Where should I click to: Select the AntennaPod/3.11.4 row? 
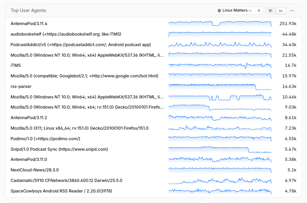pos(153,24)
